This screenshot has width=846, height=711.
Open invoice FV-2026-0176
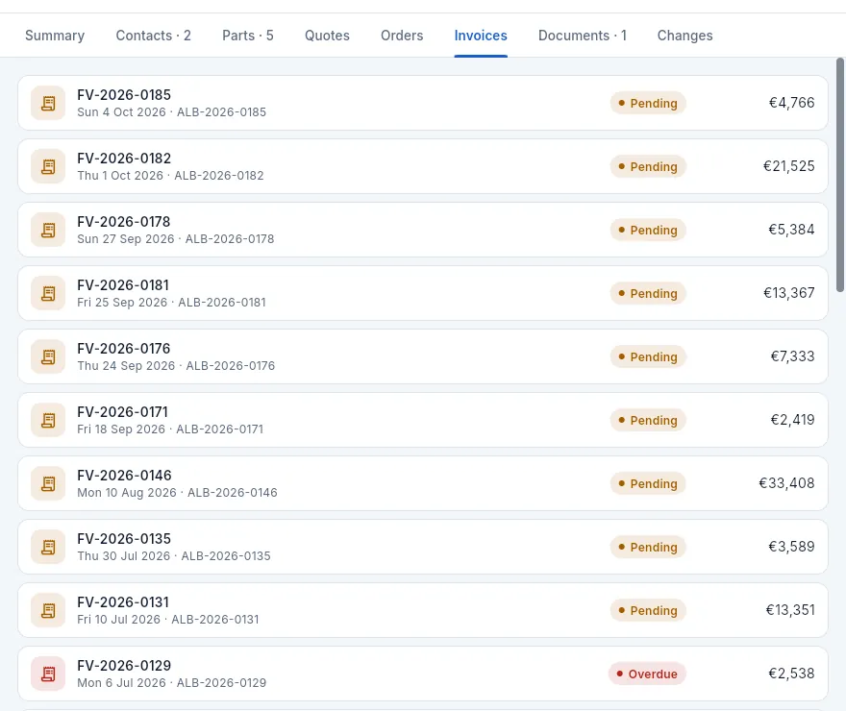coord(423,356)
